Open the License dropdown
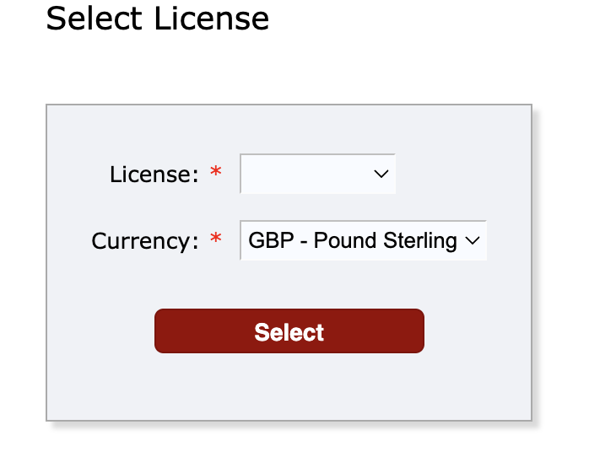This screenshot has height=457, width=589. tap(317, 174)
